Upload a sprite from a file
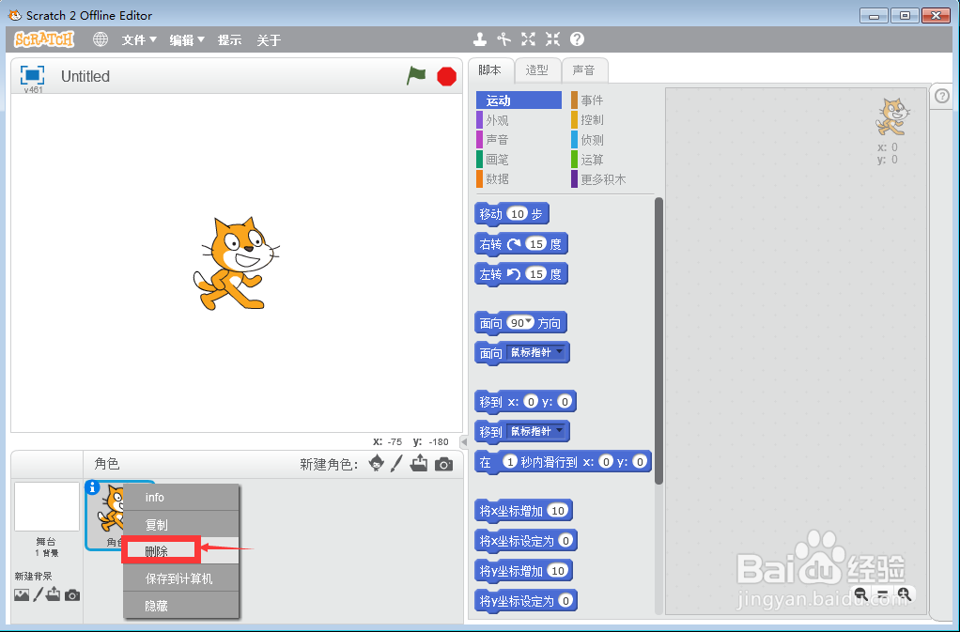Viewport: 960px width, 632px height. [419, 465]
